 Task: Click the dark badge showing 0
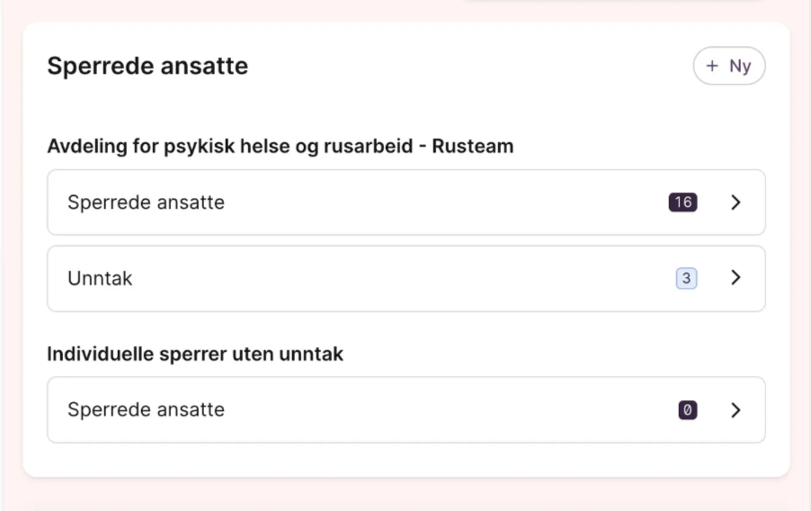(x=688, y=410)
